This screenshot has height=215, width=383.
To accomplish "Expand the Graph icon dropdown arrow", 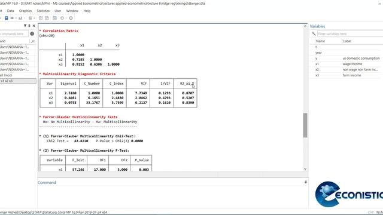I will pyautogui.click(x=24, y=18).
